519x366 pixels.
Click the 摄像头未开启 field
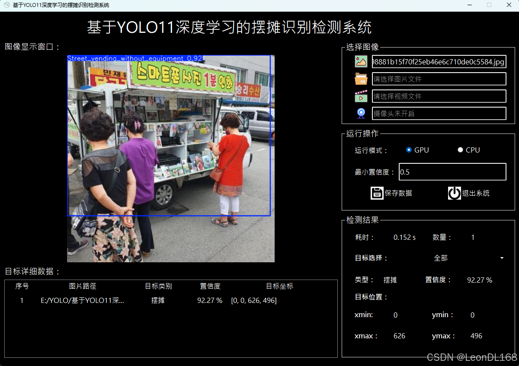[439, 113]
